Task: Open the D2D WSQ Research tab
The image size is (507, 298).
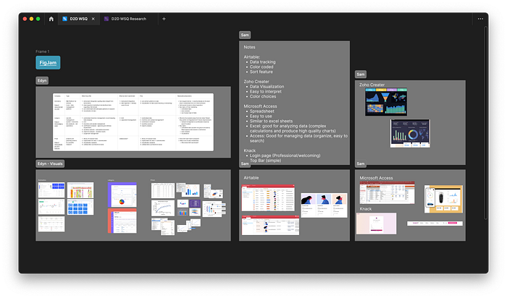Action: coord(128,19)
